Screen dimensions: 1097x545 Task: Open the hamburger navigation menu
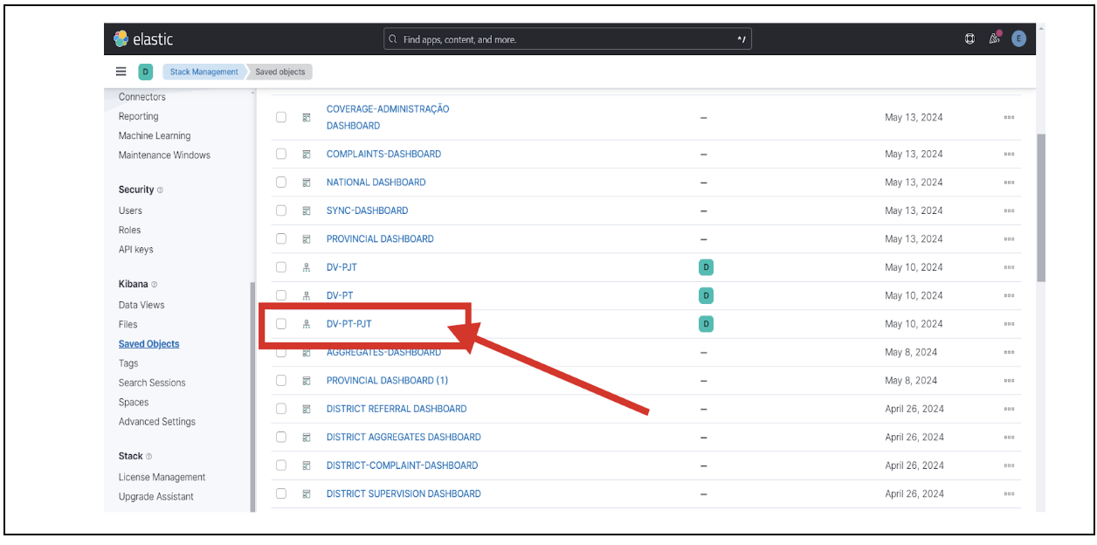121,72
